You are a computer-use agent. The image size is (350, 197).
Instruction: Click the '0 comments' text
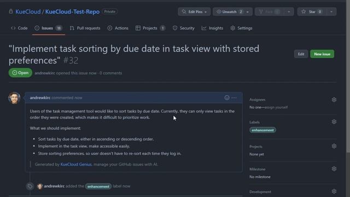pos(110,73)
